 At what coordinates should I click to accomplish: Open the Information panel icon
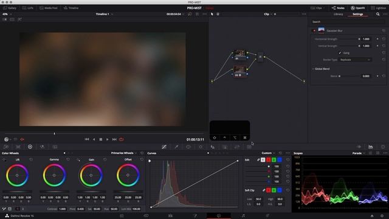pos(383,147)
